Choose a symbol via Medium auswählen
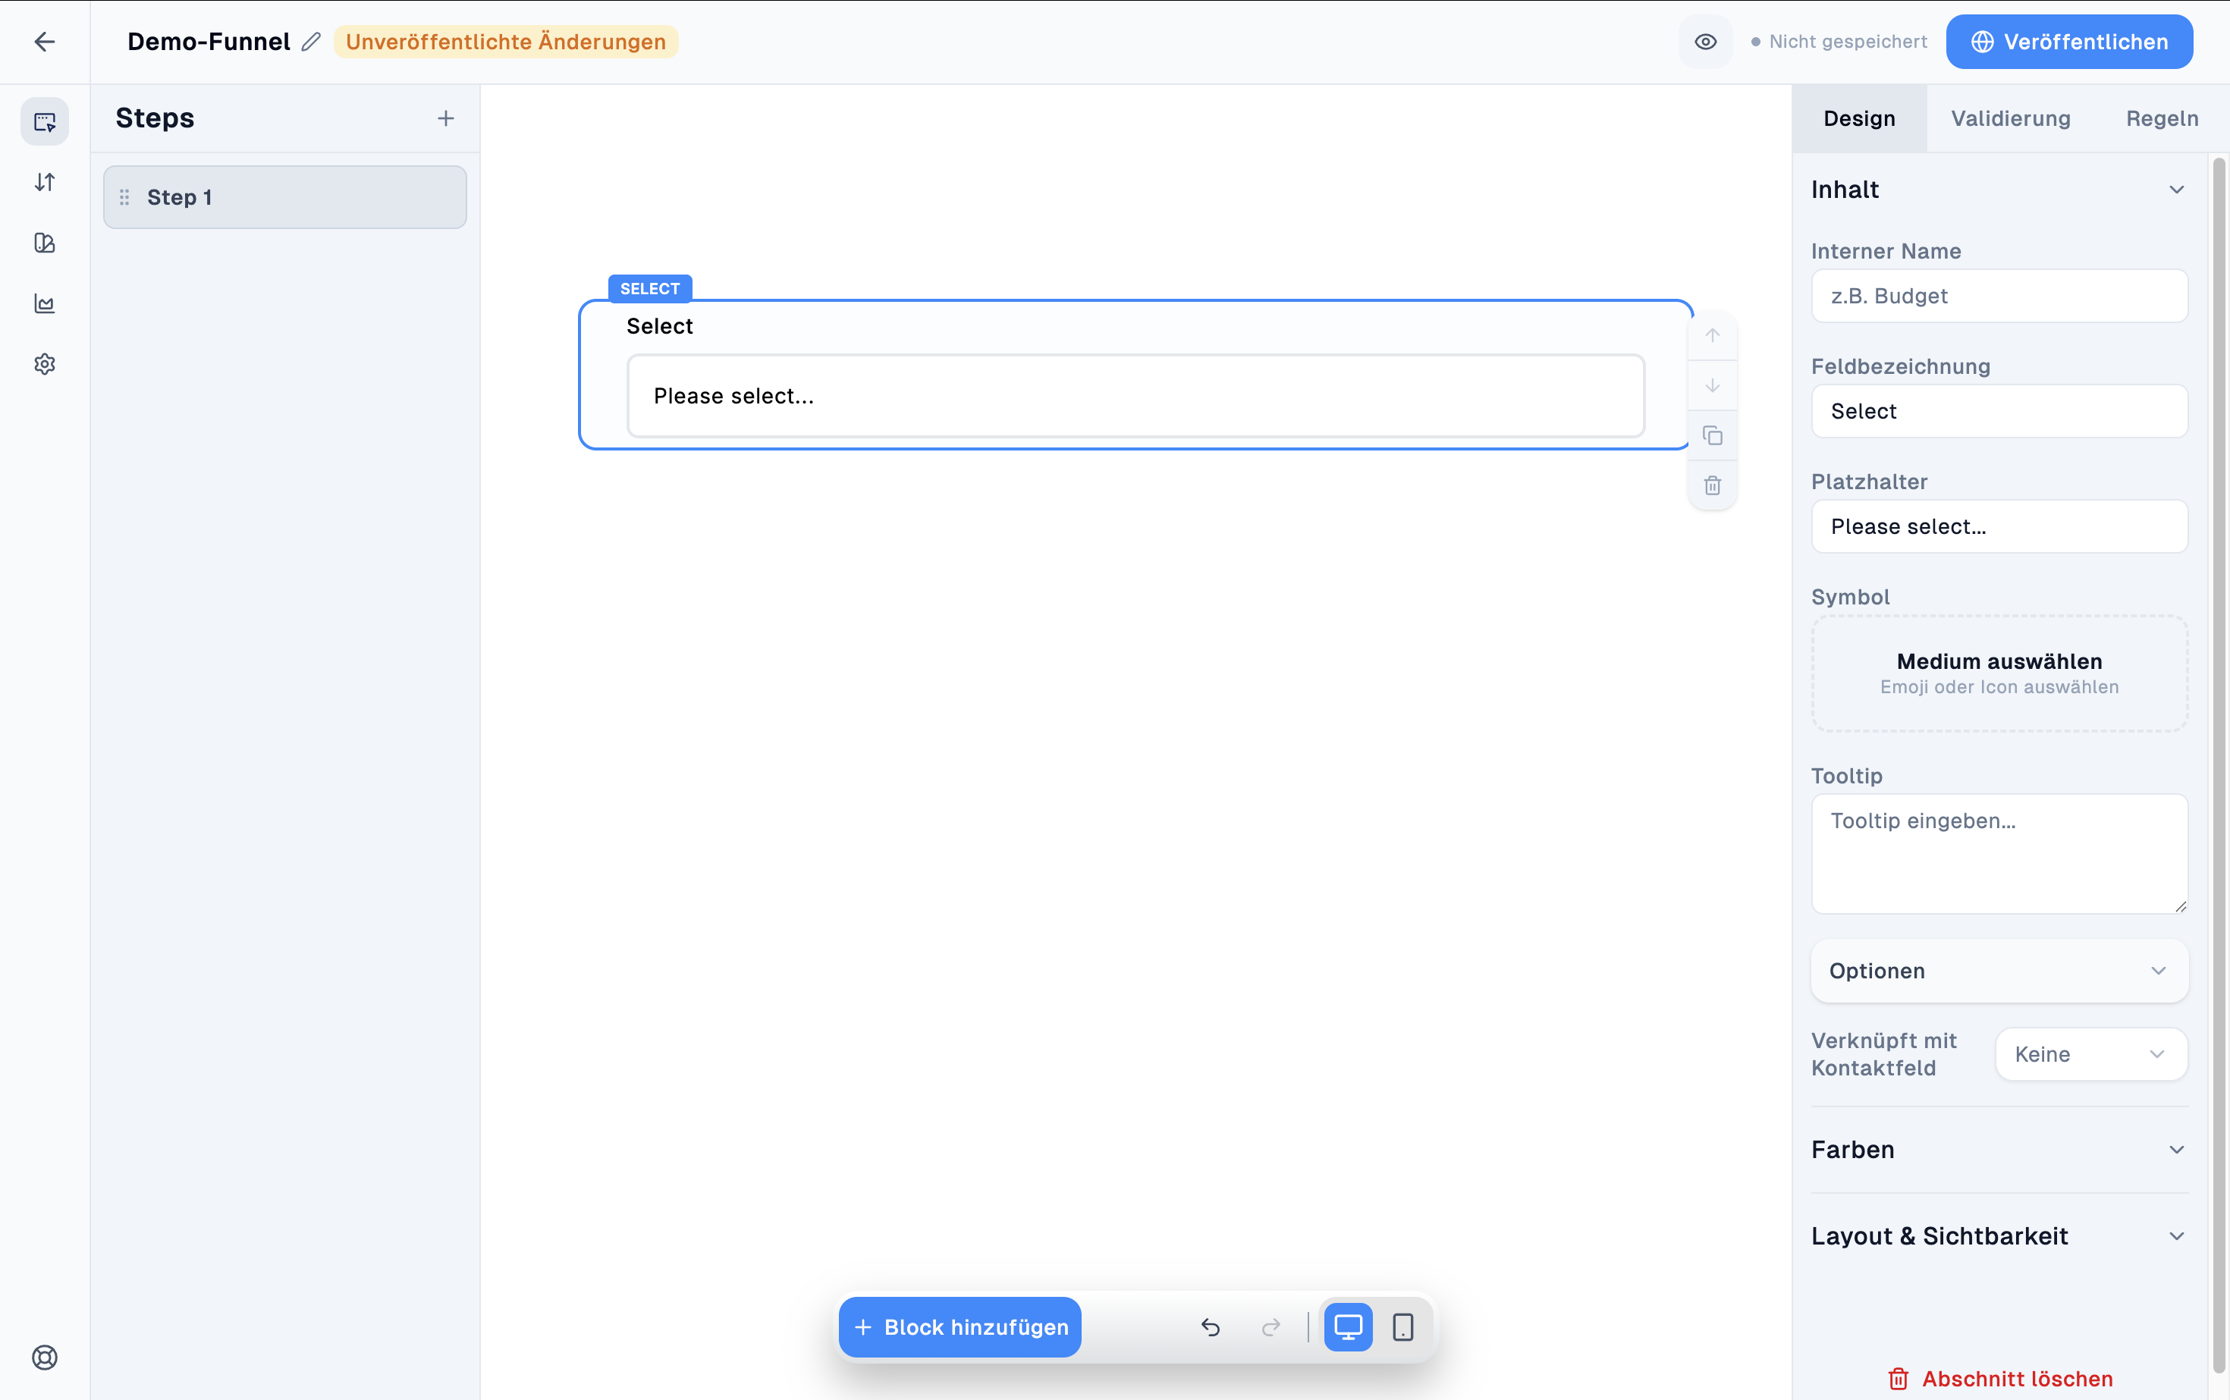Screen dimensions: 2230x1400 coord(1999,673)
